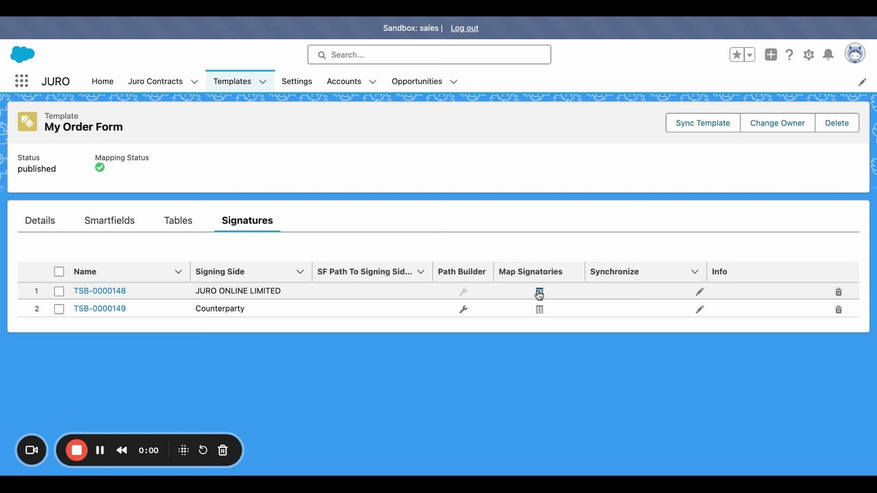Open the Notifications bell icon
The height and width of the screenshot is (493, 877).
pos(828,55)
